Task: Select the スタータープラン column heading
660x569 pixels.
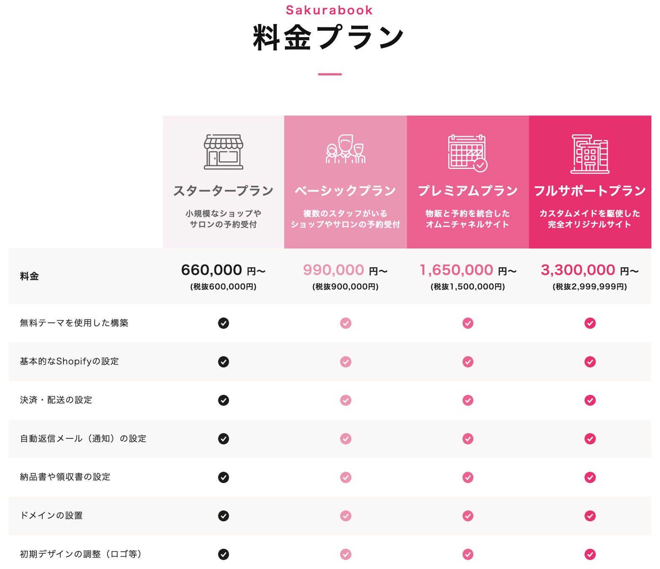Action: 223,191
